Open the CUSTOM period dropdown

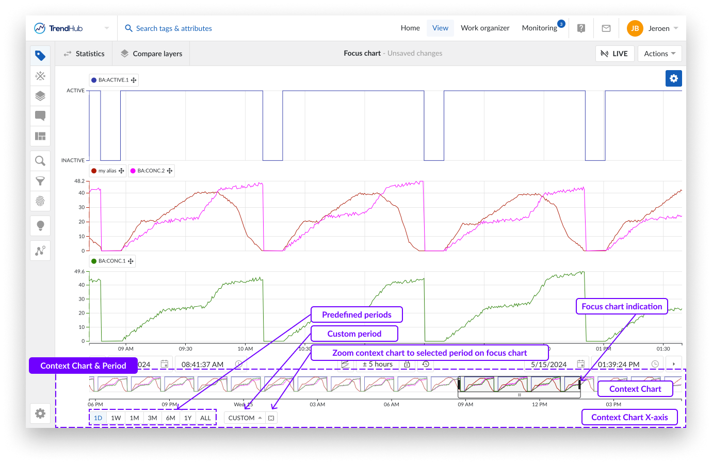245,418
